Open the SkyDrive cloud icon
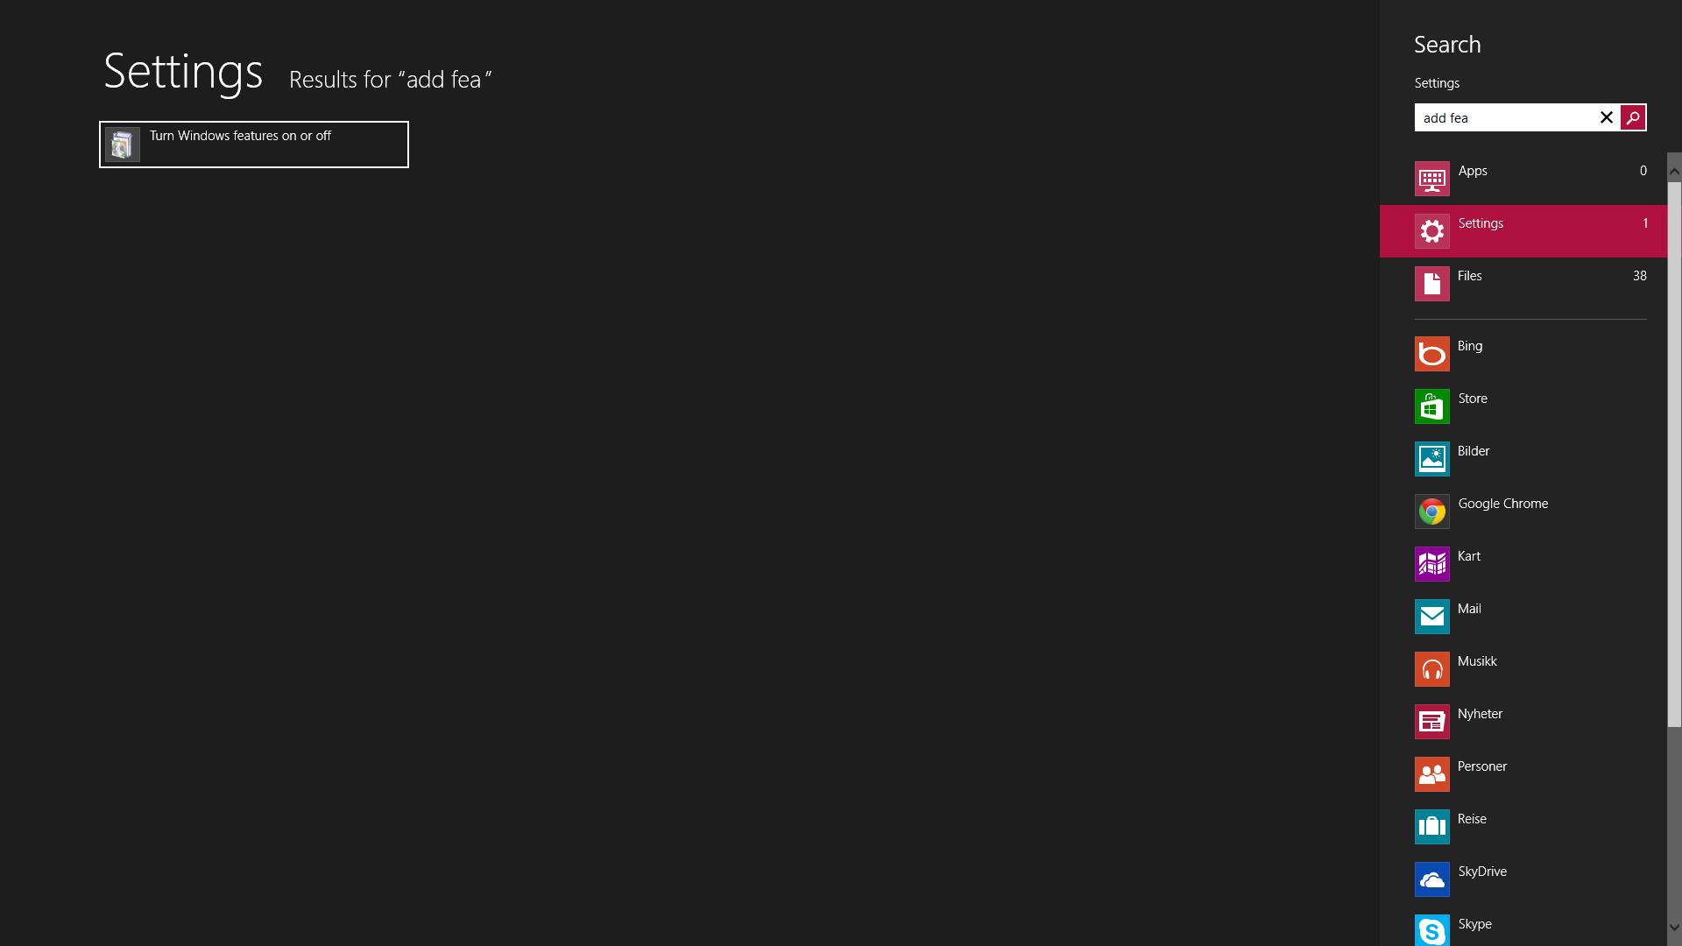Image resolution: width=1682 pixels, height=946 pixels. 1431,879
